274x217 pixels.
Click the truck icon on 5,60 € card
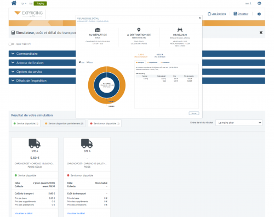coord(35,144)
